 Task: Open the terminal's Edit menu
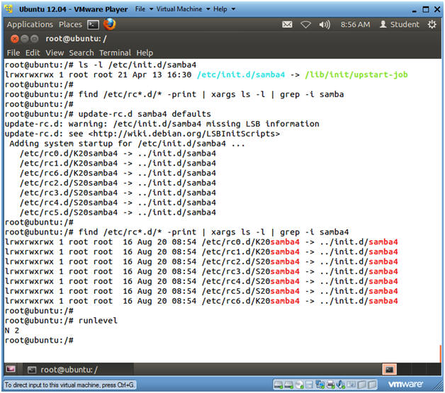(x=33, y=52)
